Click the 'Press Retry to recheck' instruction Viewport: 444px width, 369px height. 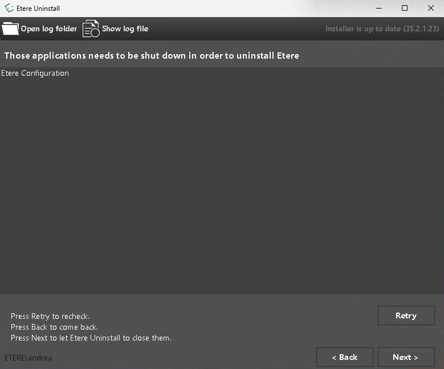coord(50,316)
